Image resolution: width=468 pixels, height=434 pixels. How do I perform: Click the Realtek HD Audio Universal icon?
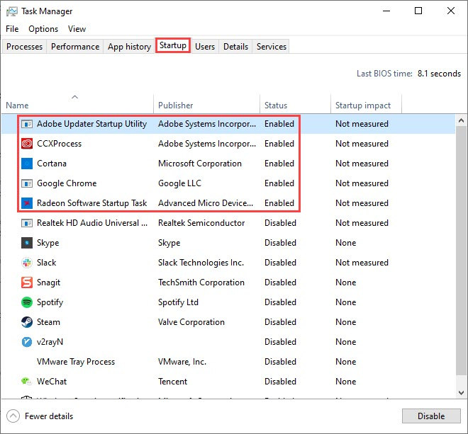click(27, 223)
